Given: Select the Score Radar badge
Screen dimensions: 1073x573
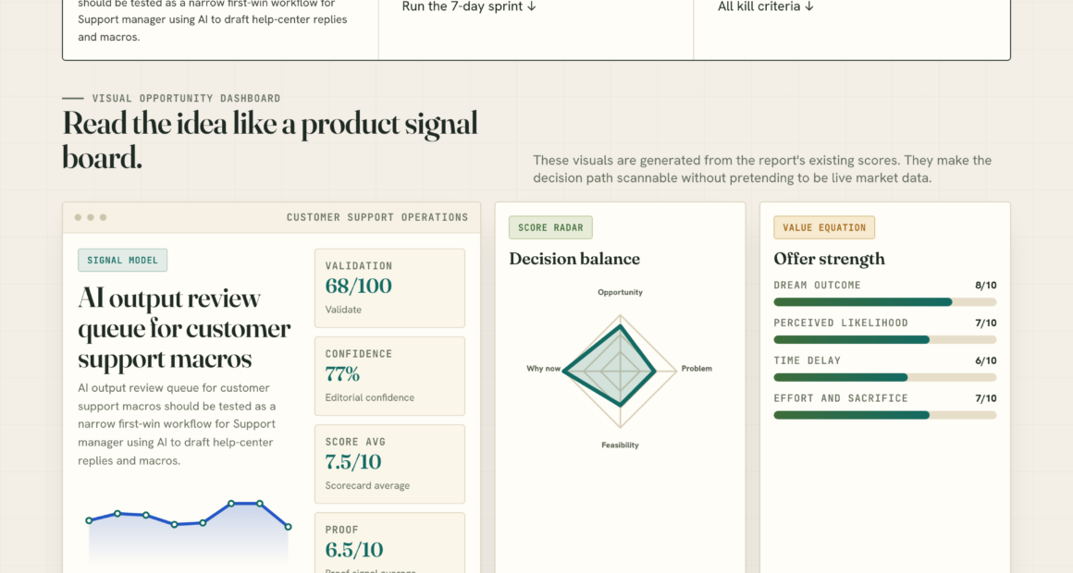Looking at the screenshot, I should pos(550,227).
